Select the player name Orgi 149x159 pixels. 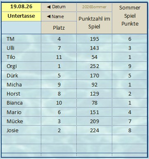12,66
